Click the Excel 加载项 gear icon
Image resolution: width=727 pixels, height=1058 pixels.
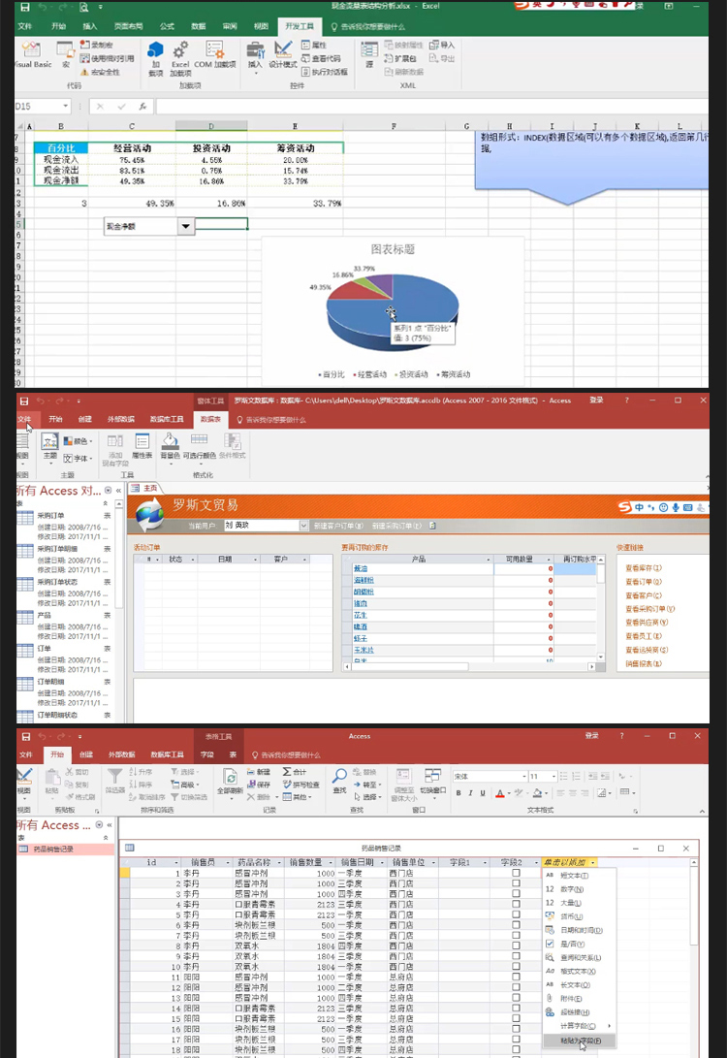pos(180,49)
